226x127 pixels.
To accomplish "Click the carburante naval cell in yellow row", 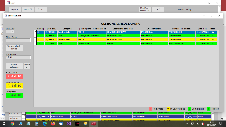I will click(x=123, y=40).
